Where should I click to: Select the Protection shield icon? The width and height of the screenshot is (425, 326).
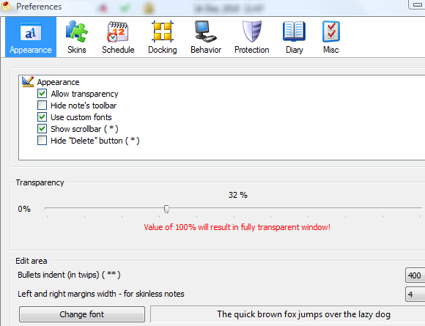pos(252,32)
